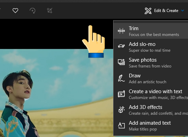Click 'Add an artistic touch' description
This screenshot has width=188, height=137.
click(147, 82)
